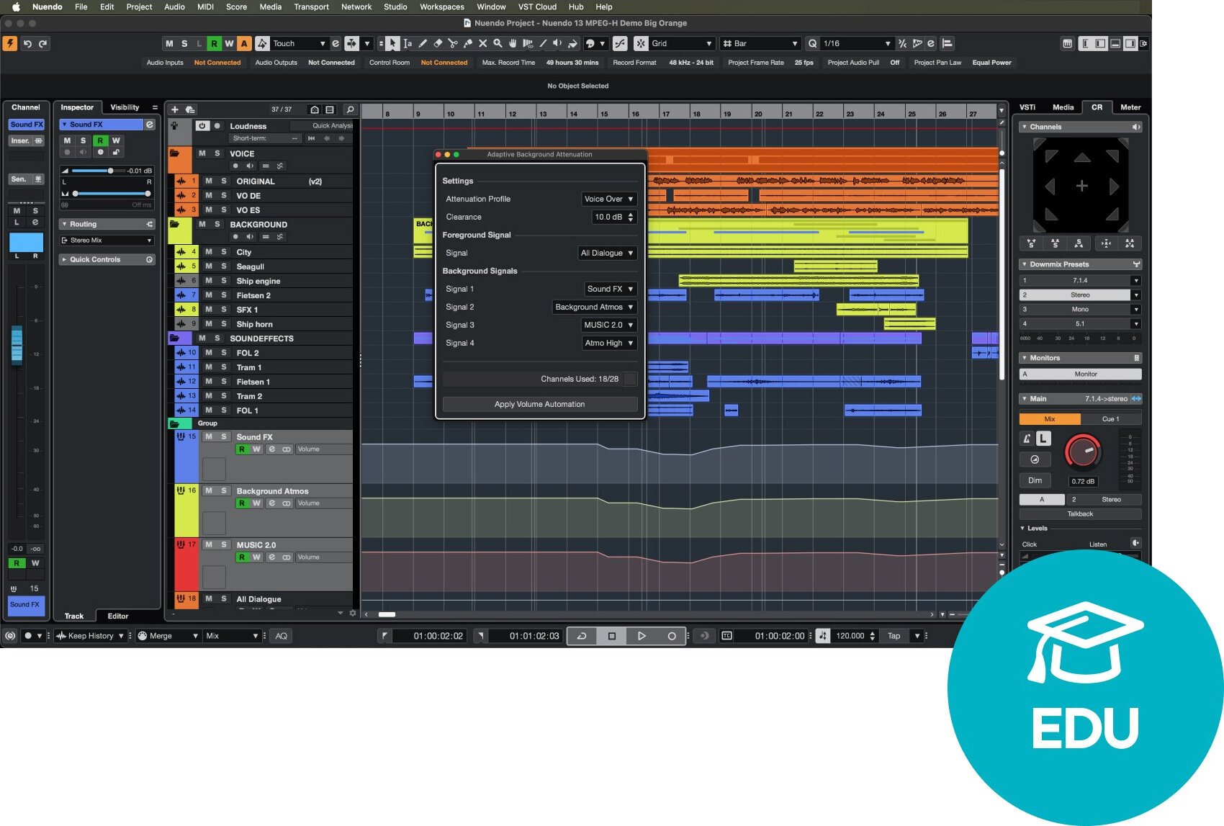Click the Object Selection arrow tool
Screen dimensions: 1224x826
pyautogui.click(x=392, y=43)
